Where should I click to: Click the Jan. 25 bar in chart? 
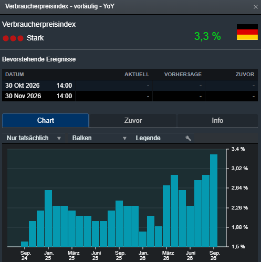48,218
